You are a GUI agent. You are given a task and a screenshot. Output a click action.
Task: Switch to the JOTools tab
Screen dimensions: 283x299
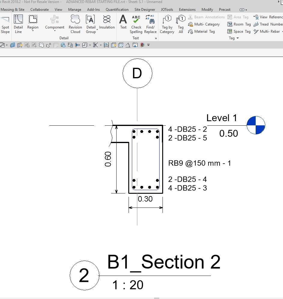[167, 10]
